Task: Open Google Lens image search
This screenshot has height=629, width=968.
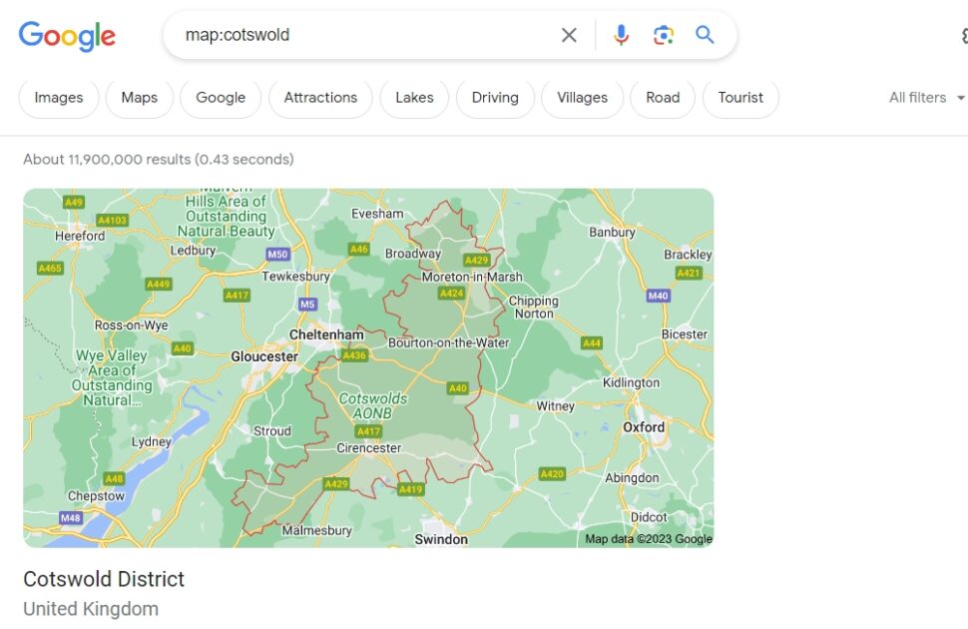Action: tap(663, 34)
